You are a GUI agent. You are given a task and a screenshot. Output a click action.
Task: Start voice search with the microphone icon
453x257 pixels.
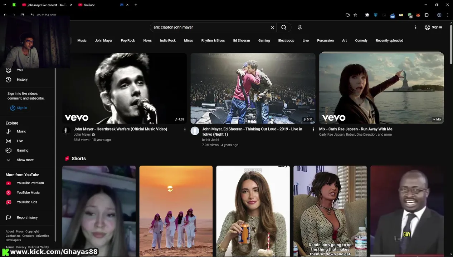click(300, 27)
